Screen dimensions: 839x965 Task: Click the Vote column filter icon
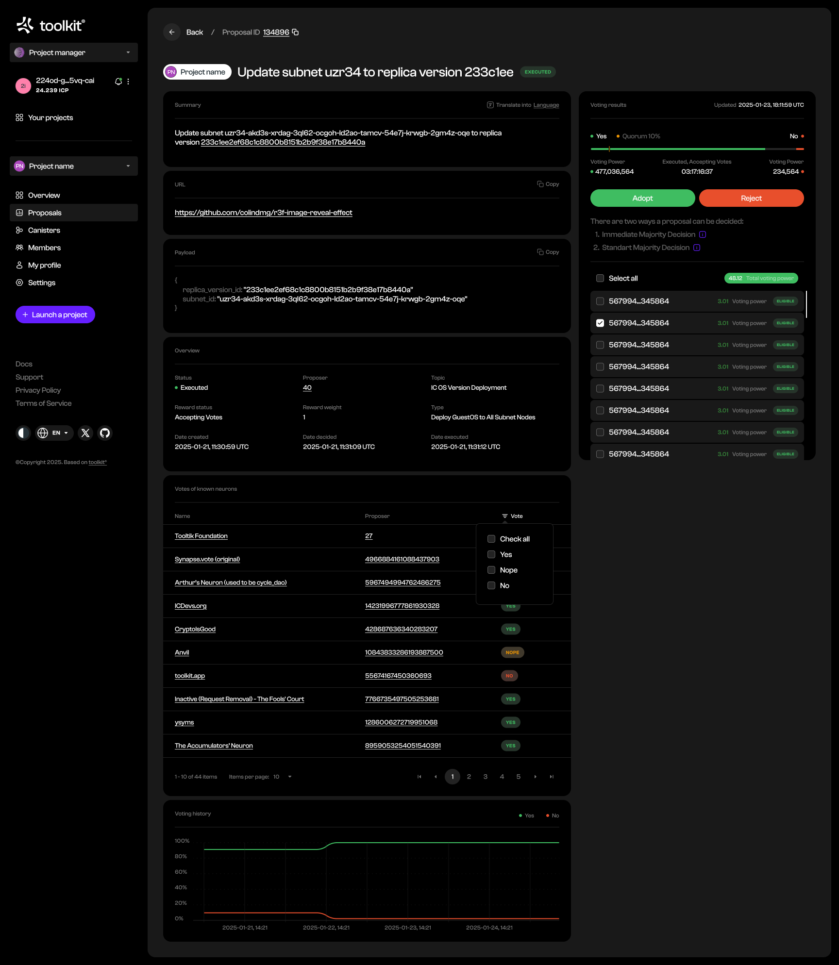(505, 516)
